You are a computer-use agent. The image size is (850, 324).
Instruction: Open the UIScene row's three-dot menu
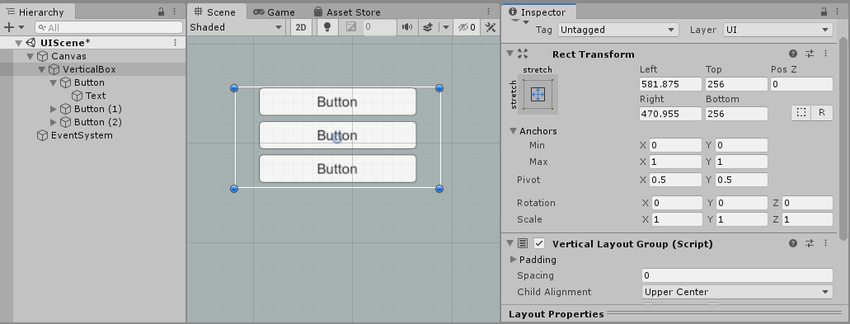click(175, 43)
